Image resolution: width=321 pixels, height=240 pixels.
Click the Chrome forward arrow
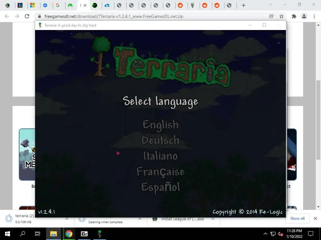(17, 16)
